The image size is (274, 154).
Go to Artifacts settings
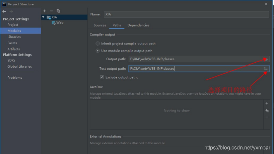click(x=14, y=49)
